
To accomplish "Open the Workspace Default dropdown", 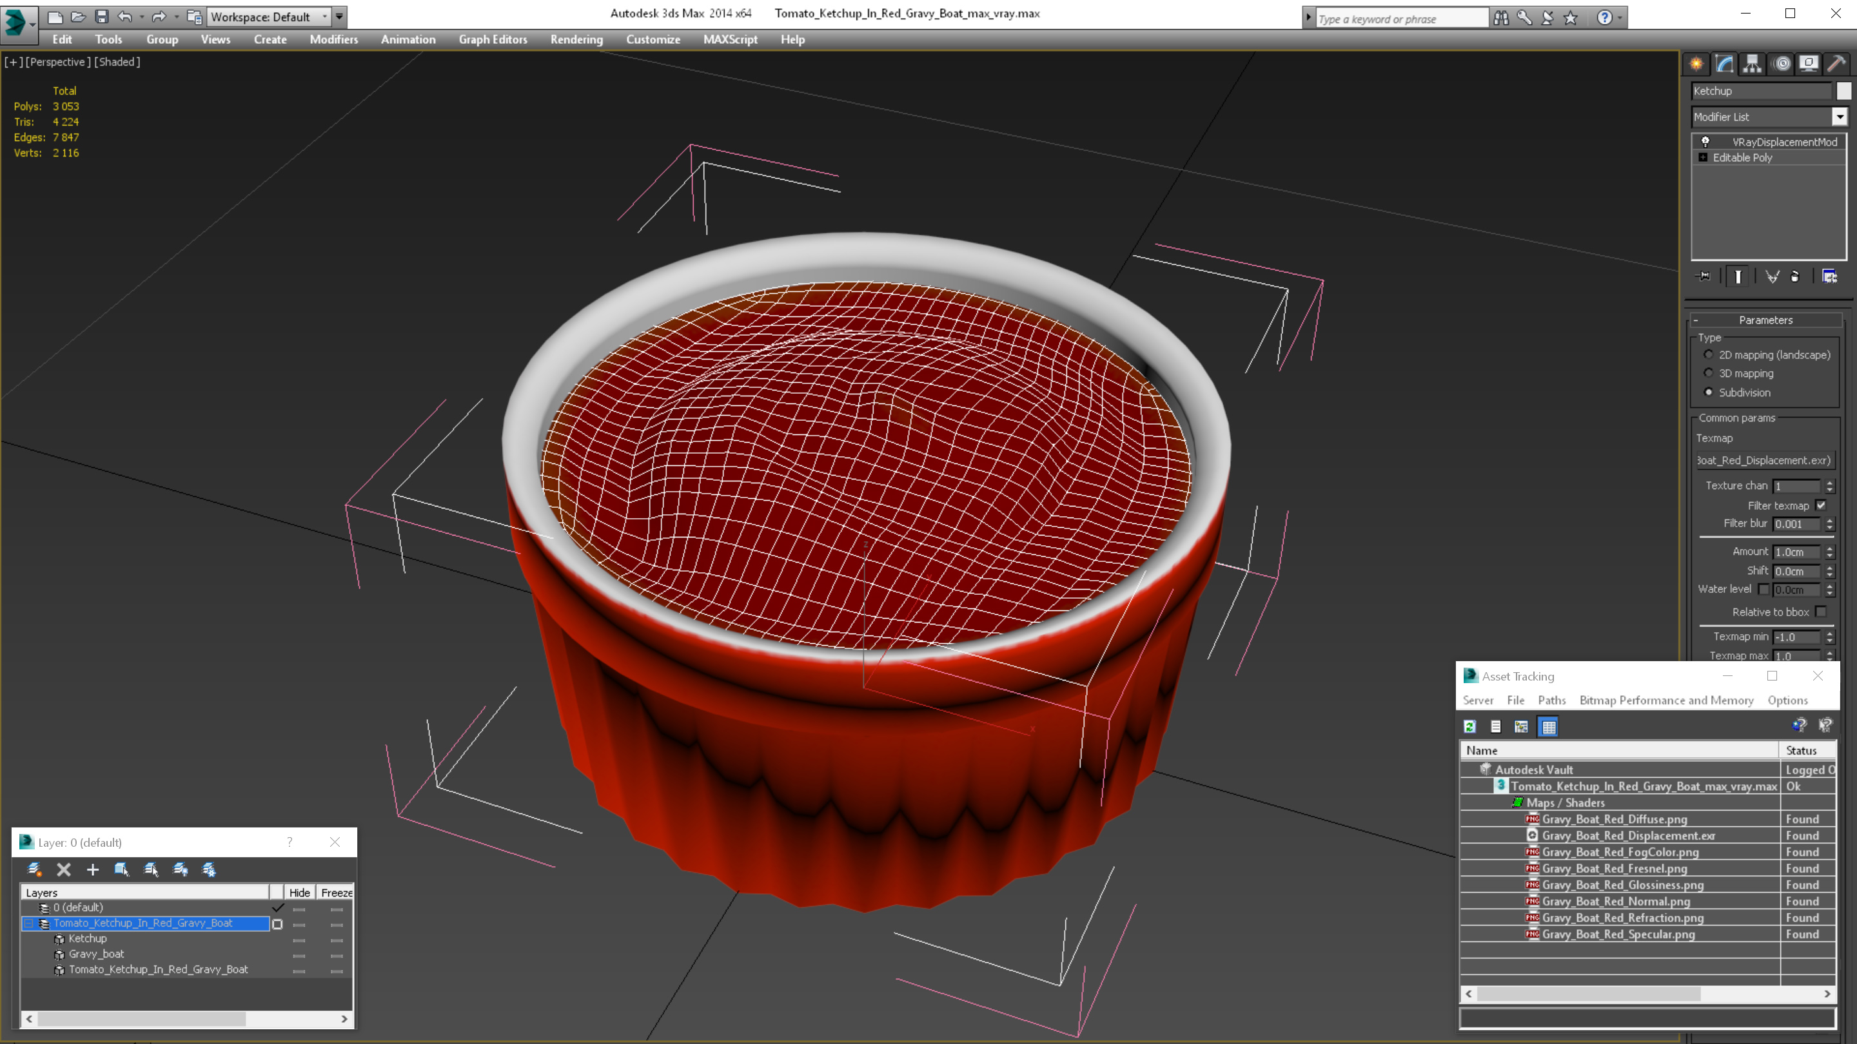I will [268, 17].
